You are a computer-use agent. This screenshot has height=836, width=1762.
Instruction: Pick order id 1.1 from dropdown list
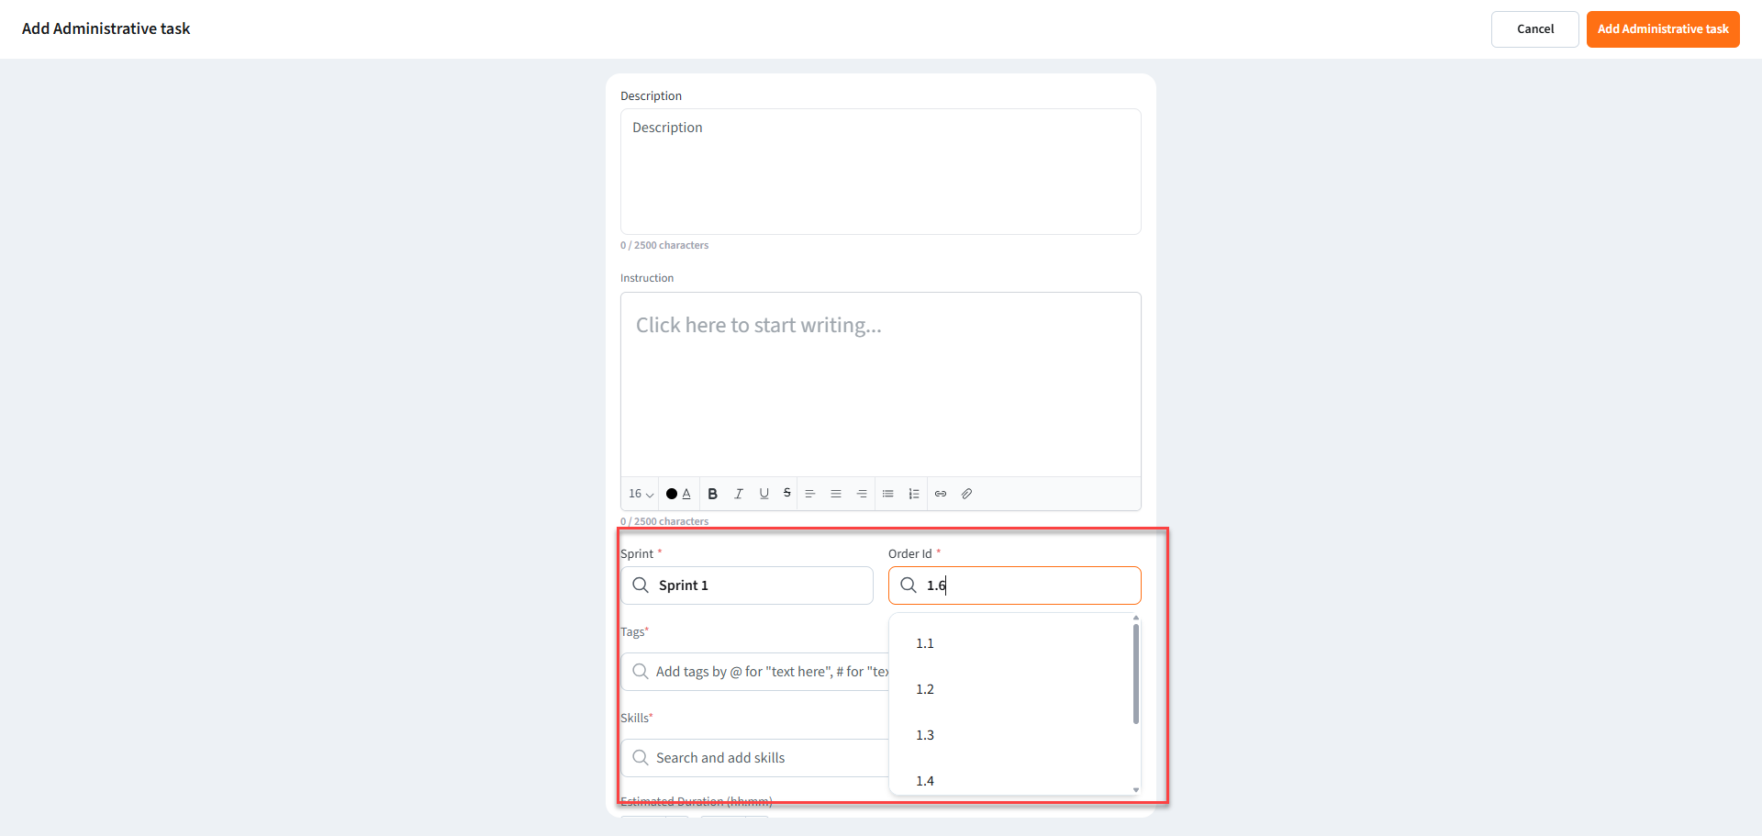[925, 643]
